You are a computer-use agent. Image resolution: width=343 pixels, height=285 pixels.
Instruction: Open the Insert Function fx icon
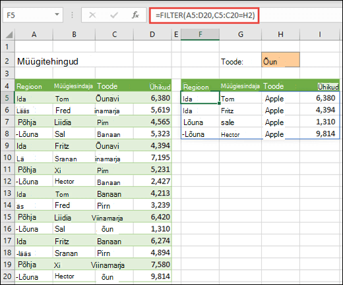(x=135, y=15)
